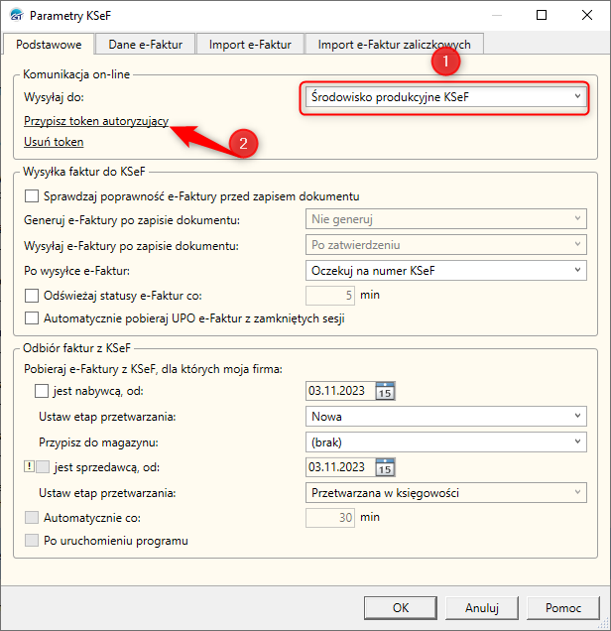Image resolution: width=611 pixels, height=631 pixels.
Task: Open Ustaw etap przetwarzania Nowa dropdown
Action: [x=443, y=417]
